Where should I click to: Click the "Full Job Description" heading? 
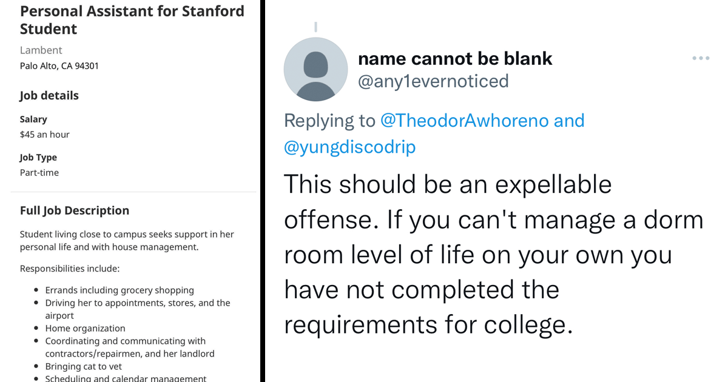coord(75,210)
